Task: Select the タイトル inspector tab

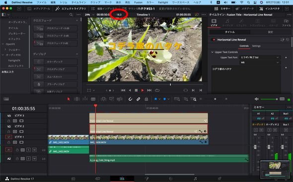Action: click(229, 32)
